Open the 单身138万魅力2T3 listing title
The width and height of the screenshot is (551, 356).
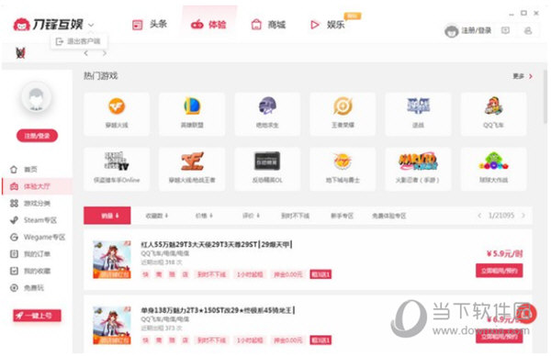218,310
